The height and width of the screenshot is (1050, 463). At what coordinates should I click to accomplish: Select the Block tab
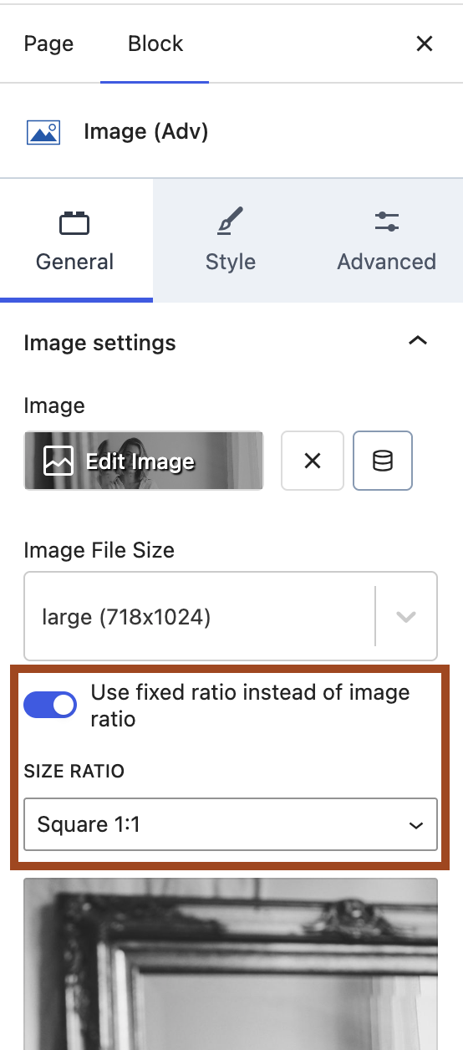coord(155,43)
